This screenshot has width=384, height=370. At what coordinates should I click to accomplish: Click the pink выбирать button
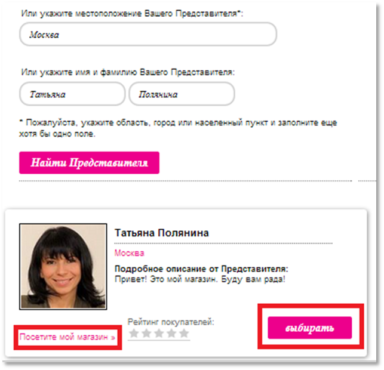tap(310, 328)
